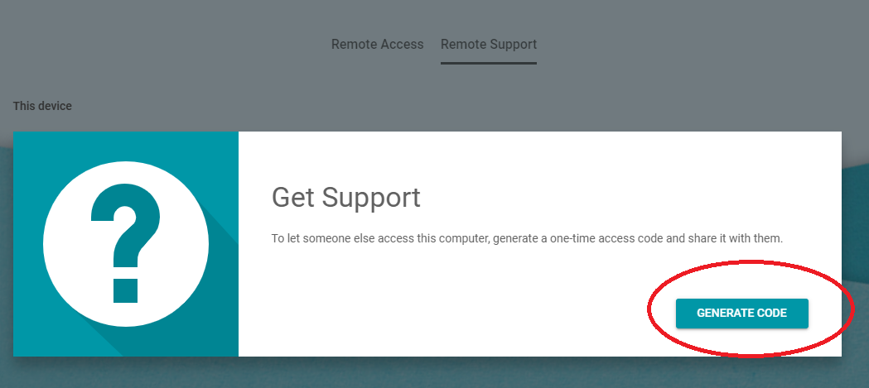This screenshot has width=869, height=388.
Task: Click the underline indicator below Remote Support
Action: [x=489, y=63]
